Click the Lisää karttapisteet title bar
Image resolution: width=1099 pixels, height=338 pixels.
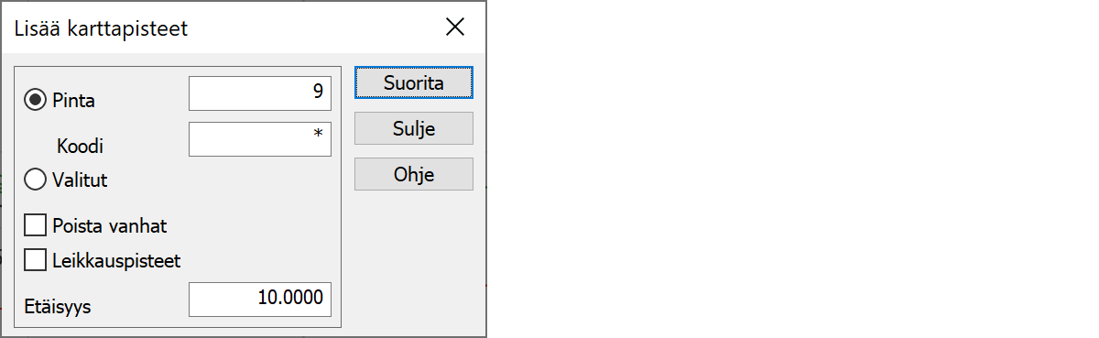tap(220, 28)
